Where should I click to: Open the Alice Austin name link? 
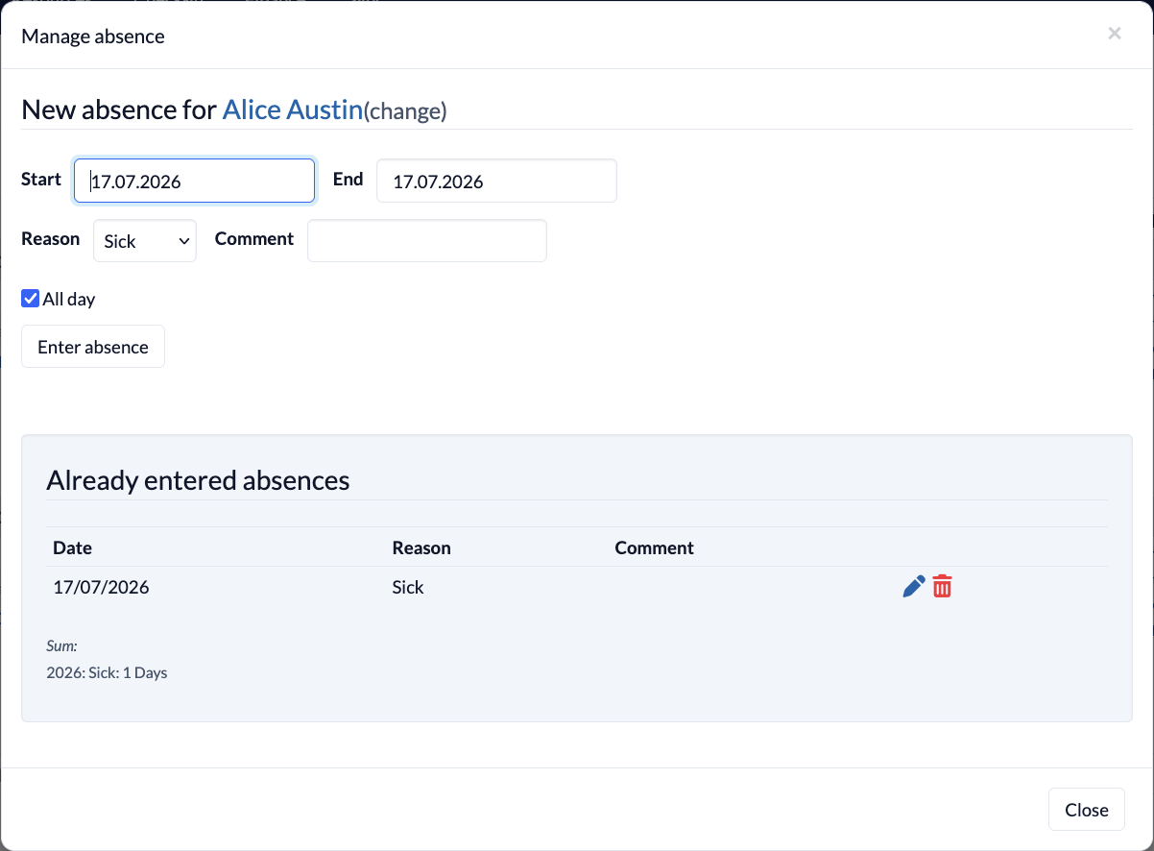[x=293, y=109]
